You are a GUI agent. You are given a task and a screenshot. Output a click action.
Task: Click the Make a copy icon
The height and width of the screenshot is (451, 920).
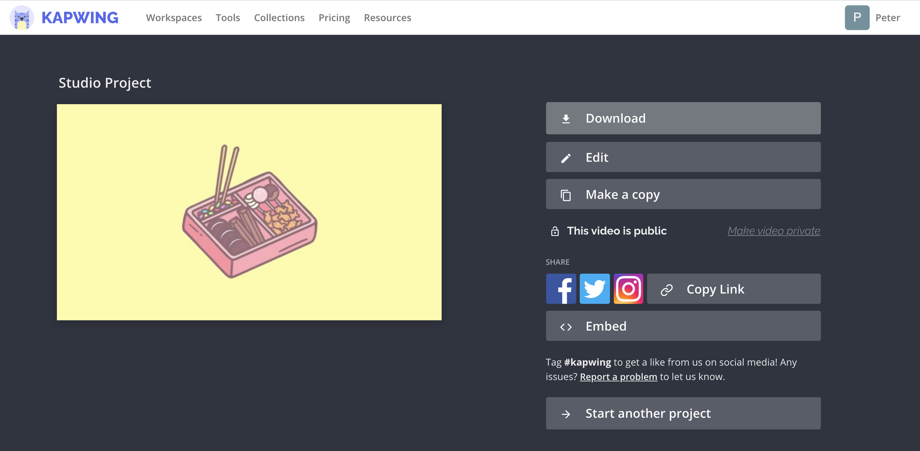point(566,194)
